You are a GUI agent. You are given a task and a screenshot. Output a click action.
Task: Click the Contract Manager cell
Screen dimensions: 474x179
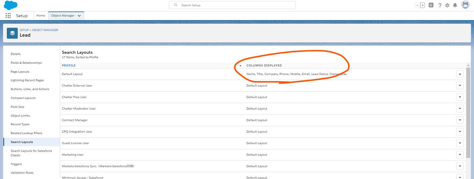point(75,120)
